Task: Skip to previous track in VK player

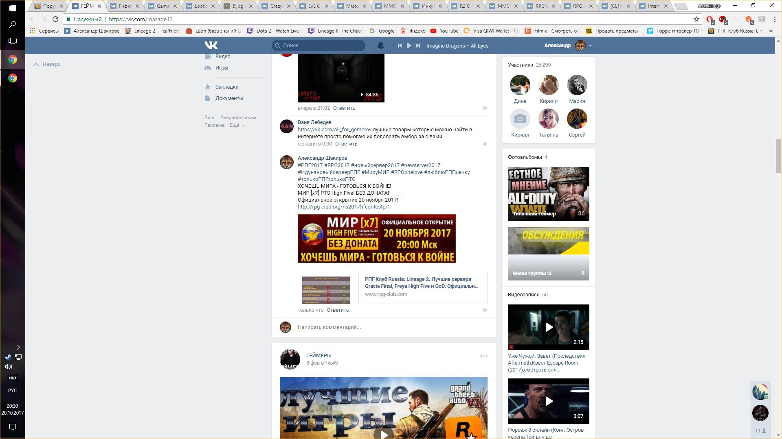Action: tap(400, 46)
